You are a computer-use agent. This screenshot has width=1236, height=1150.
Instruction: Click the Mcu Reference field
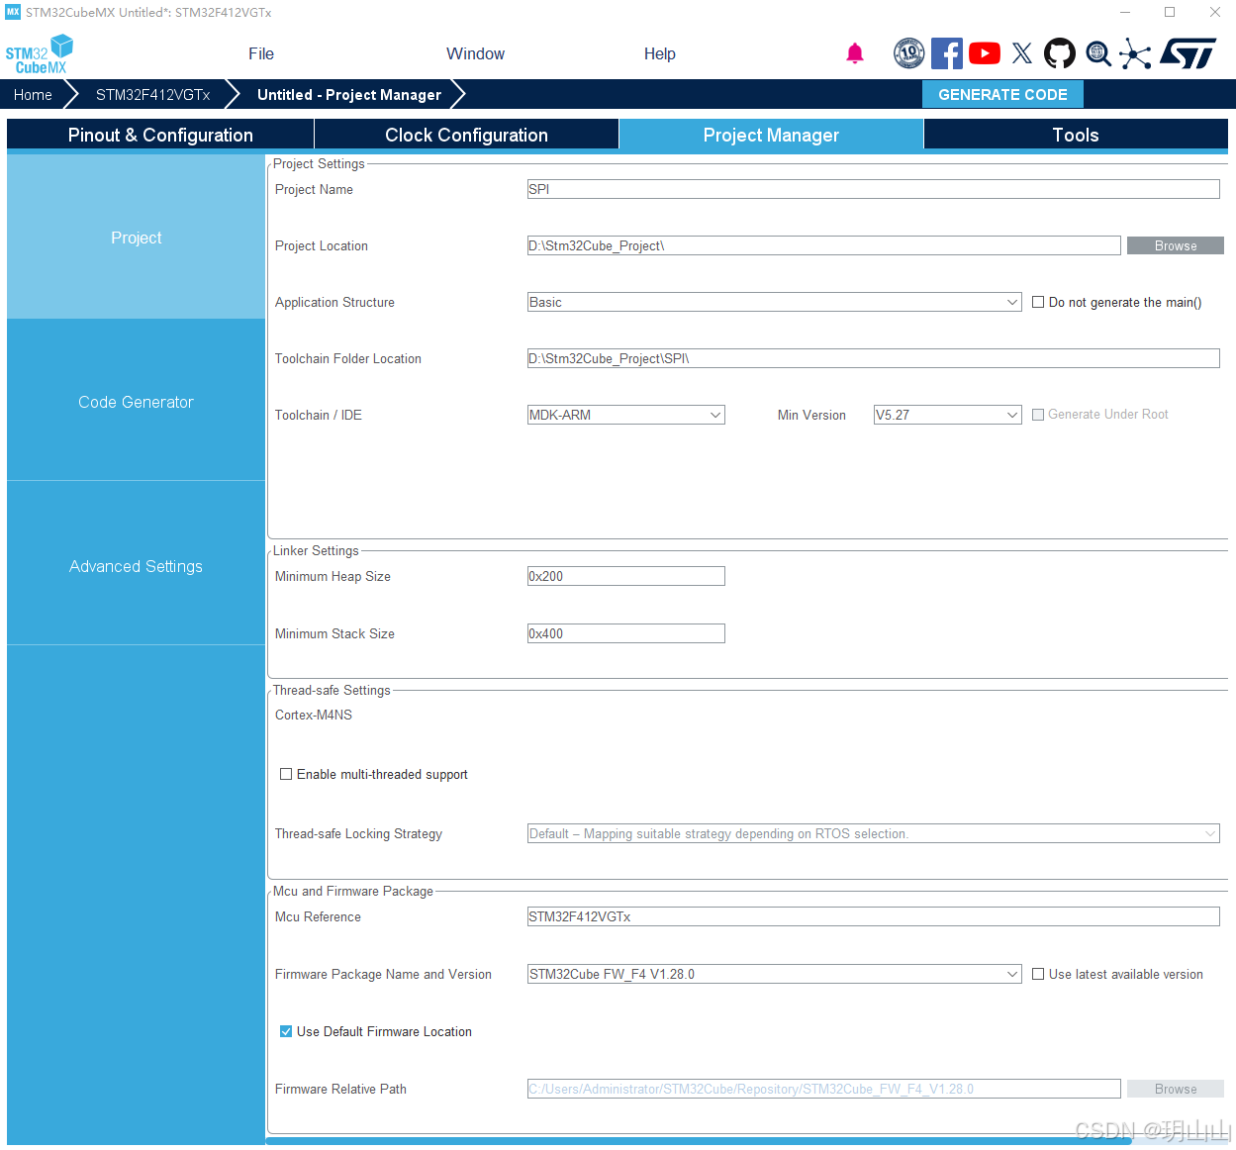(x=873, y=916)
